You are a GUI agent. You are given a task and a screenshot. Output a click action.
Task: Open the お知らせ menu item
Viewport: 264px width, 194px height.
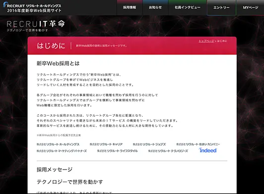[x=155, y=7]
